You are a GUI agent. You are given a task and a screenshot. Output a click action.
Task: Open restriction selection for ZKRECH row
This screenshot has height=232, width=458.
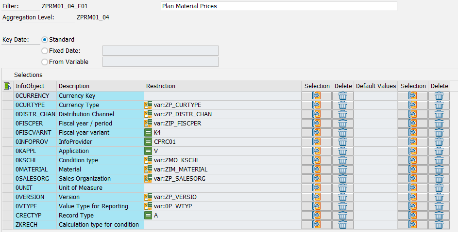pyautogui.click(x=316, y=224)
